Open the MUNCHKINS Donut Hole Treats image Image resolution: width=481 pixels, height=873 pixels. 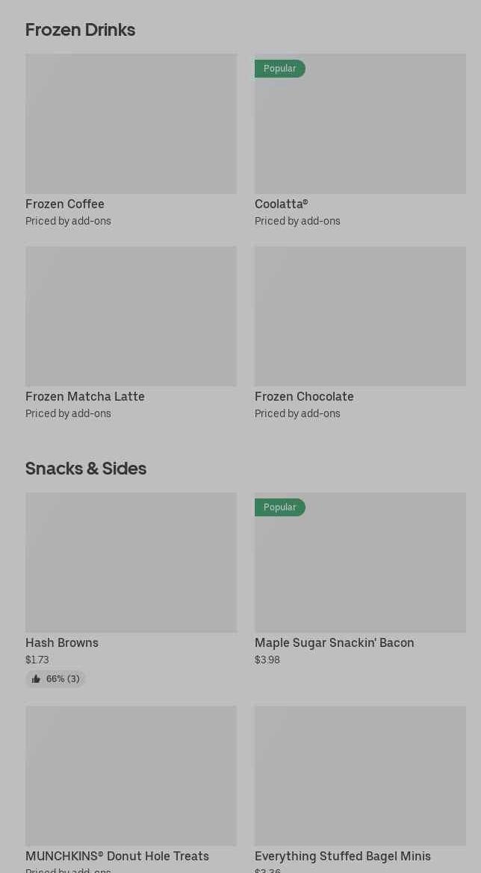click(x=131, y=776)
